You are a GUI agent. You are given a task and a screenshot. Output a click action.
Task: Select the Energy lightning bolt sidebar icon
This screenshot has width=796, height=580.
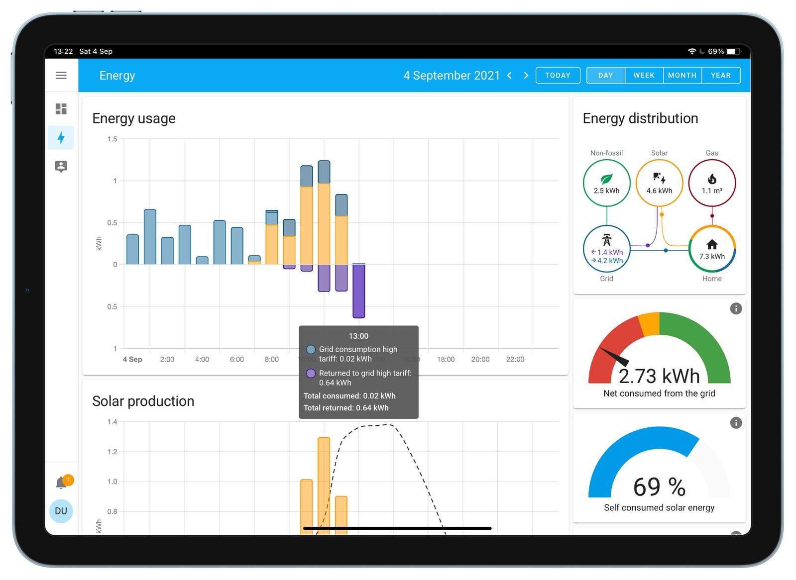click(x=61, y=137)
